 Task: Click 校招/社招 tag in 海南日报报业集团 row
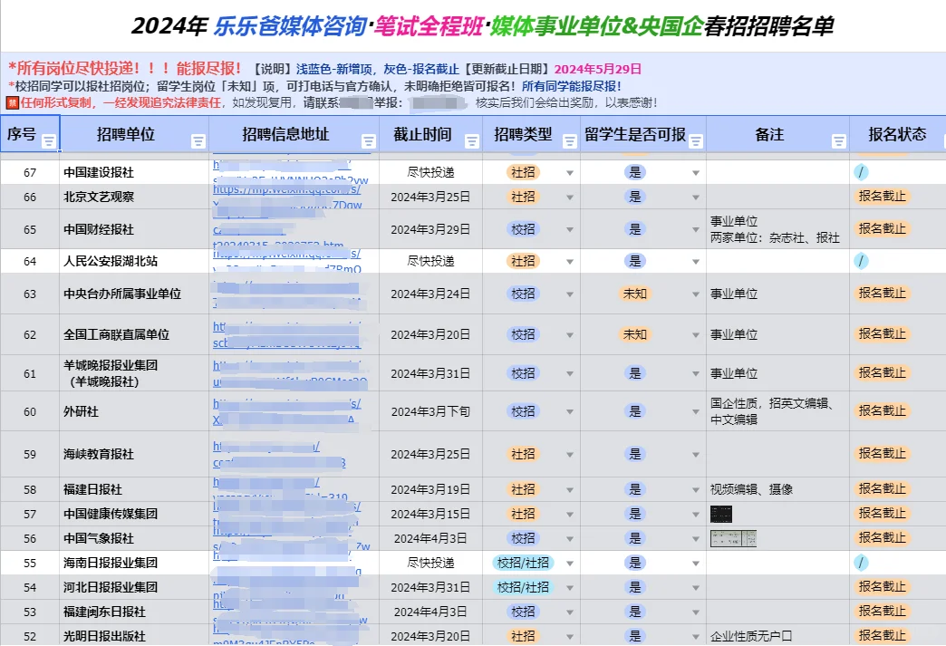523,563
